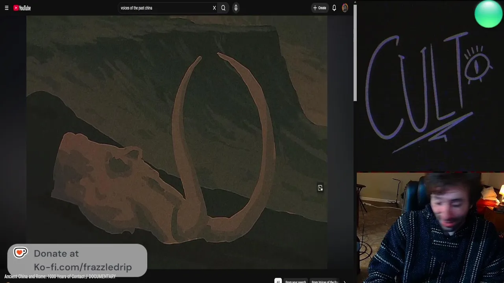Image resolution: width=504 pixels, height=283 pixels.
Task: Select the 'All' filter chip
Action: point(278,281)
